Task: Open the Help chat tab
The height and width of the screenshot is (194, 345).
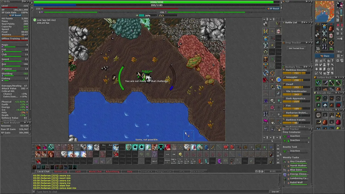Action: tap(130, 171)
